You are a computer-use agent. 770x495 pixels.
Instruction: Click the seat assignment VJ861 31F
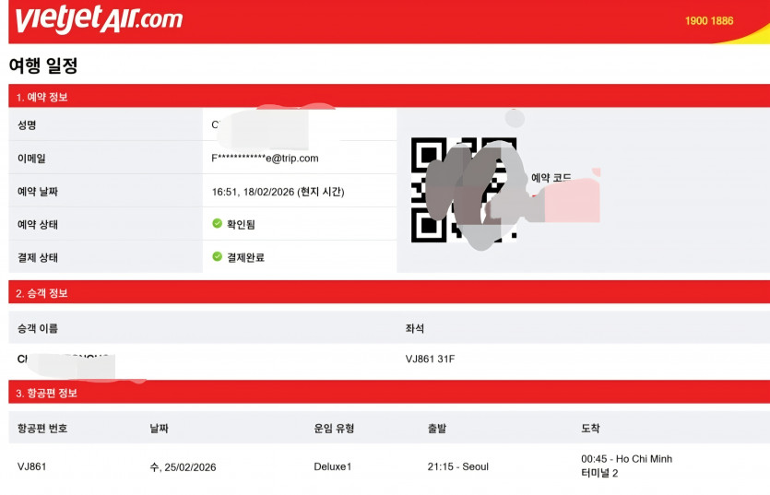click(430, 359)
